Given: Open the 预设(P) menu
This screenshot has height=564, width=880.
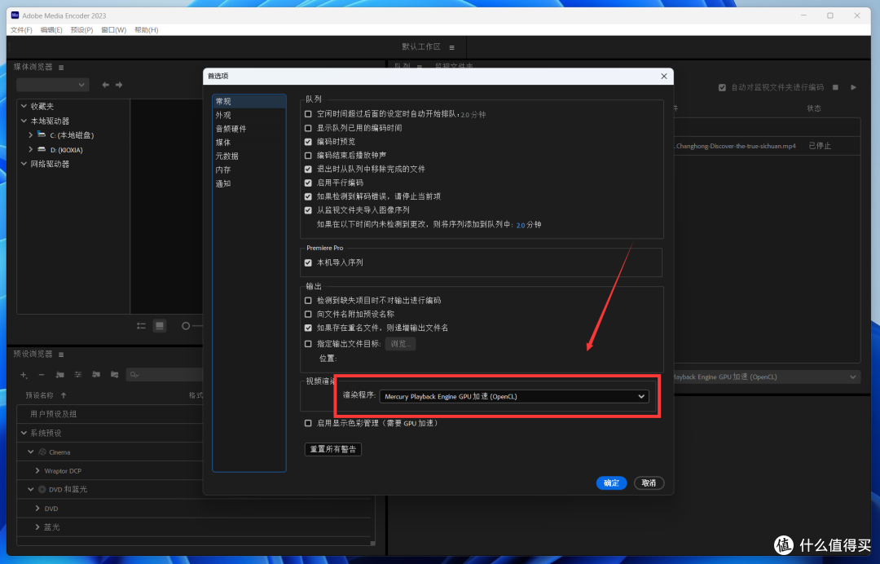Looking at the screenshot, I should 82,29.
